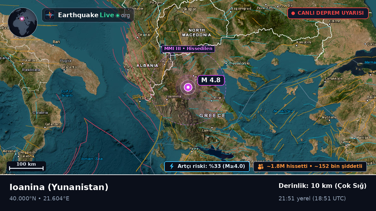This screenshot has width=376, height=211.
Task: Click the 'Derinlik: 10 km (Çok Sığ)' text
Action: [322, 186]
